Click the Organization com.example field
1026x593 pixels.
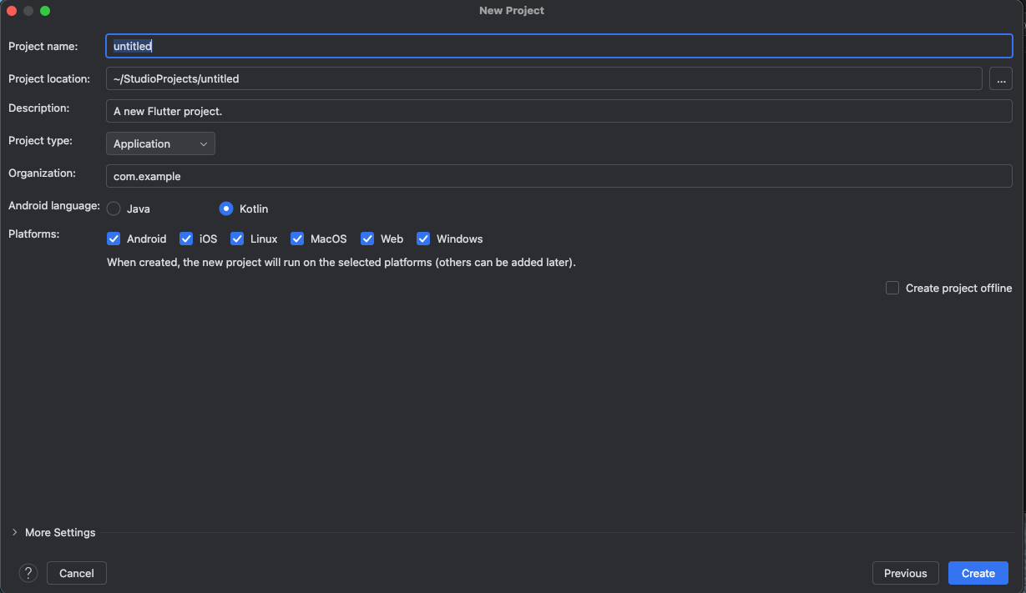pyautogui.click(x=559, y=176)
